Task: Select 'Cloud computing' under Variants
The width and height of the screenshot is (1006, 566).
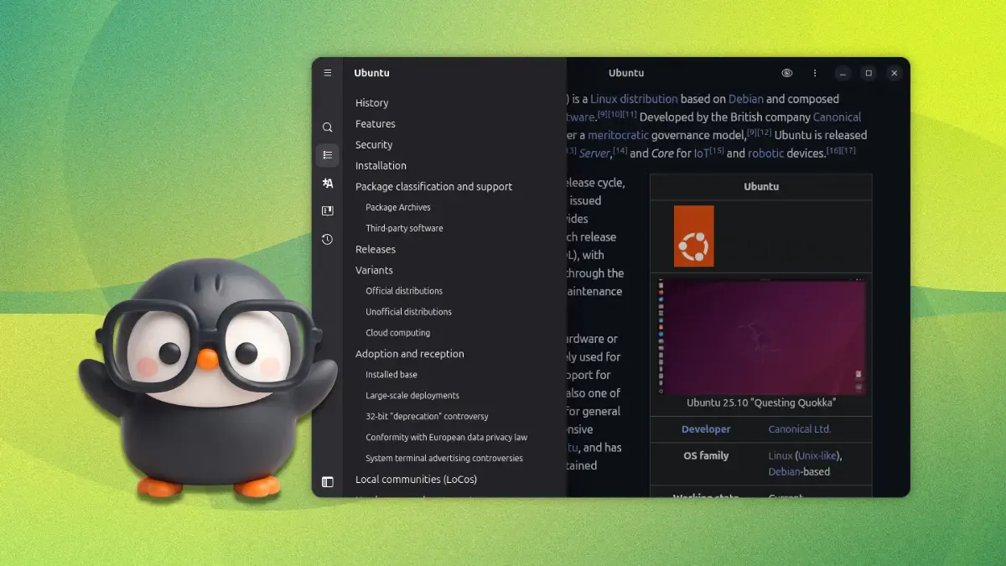Action: [397, 332]
